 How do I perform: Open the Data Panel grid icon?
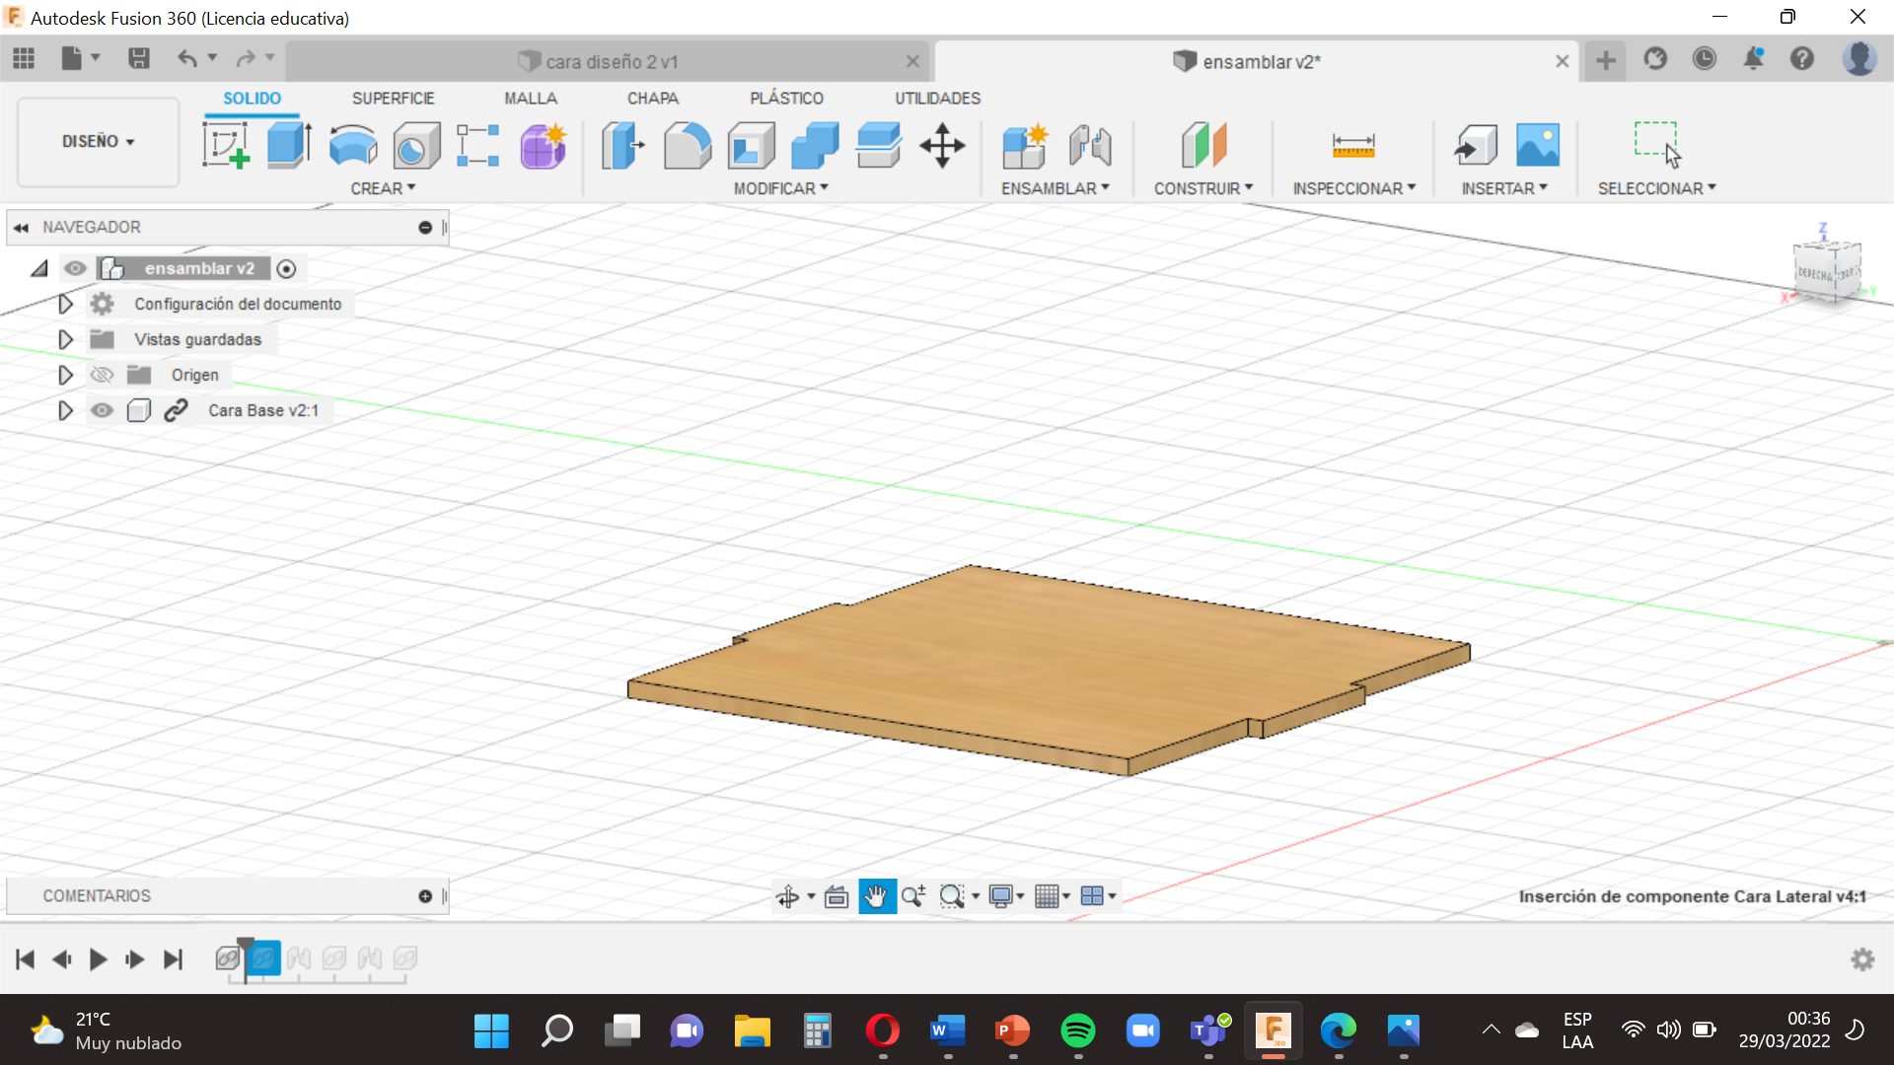pyautogui.click(x=24, y=59)
